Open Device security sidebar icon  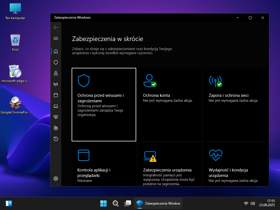56,106
